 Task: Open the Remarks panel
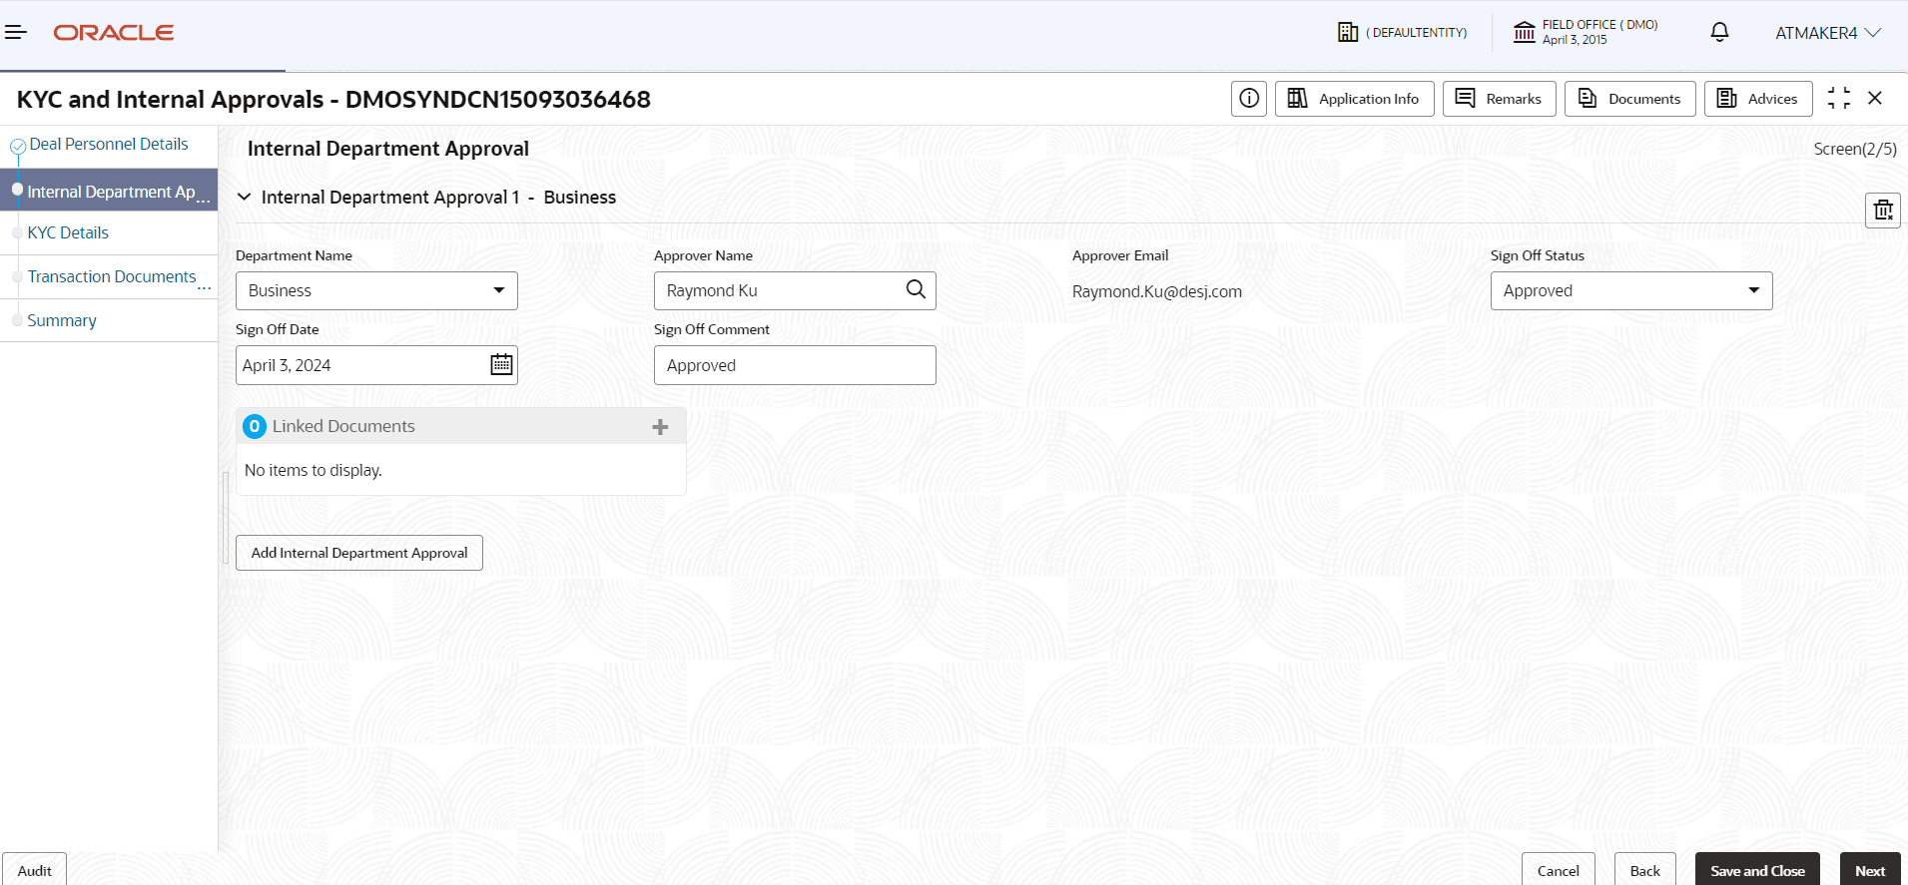1499,99
